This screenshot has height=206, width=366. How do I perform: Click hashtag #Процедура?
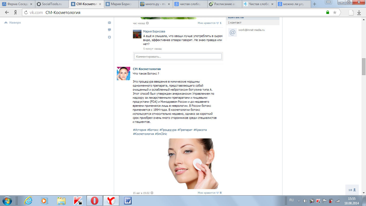pyautogui.click(x=168, y=130)
